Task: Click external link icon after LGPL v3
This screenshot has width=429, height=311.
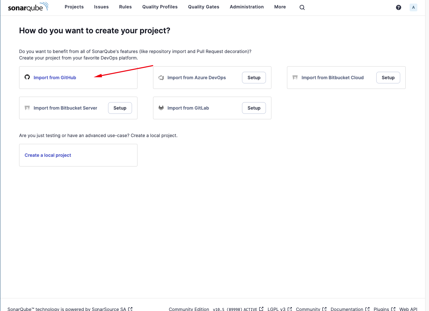Action: (x=290, y=309)
